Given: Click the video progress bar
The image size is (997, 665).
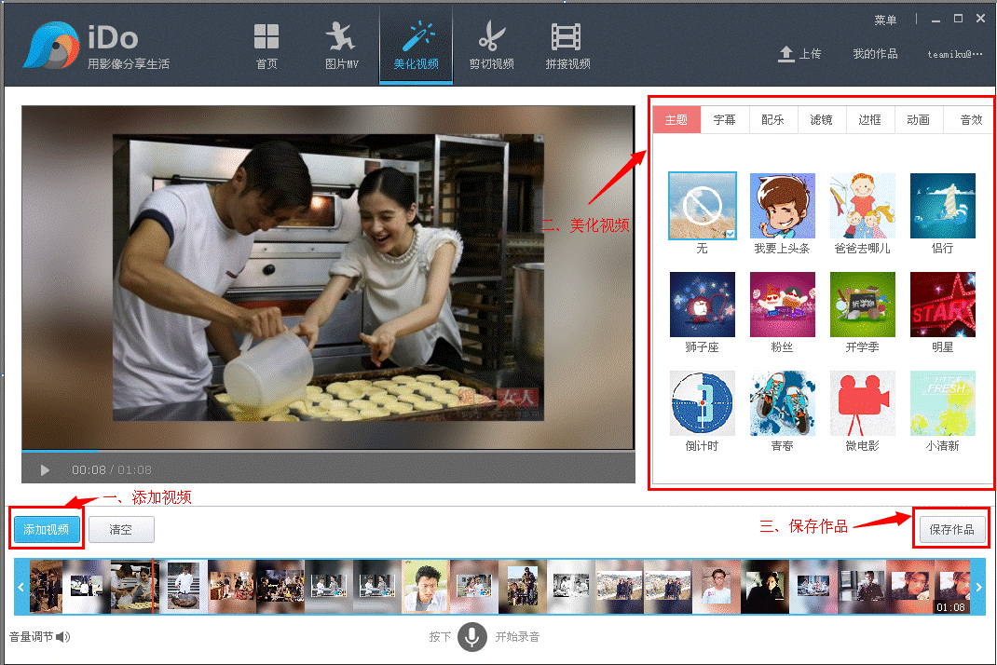Looking at the screenshot, I should point(328,452).
